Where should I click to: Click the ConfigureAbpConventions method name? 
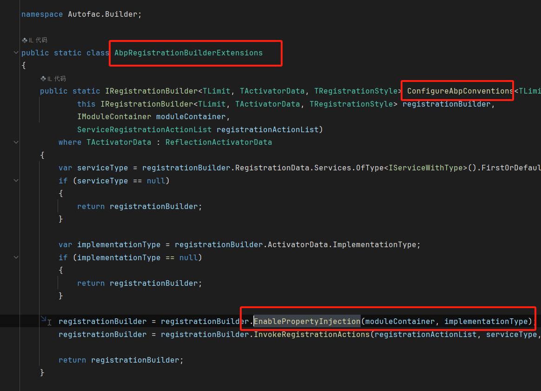coord(460,91)
